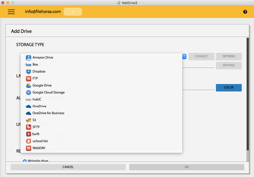Open the blue COLOR picker button

229,88
